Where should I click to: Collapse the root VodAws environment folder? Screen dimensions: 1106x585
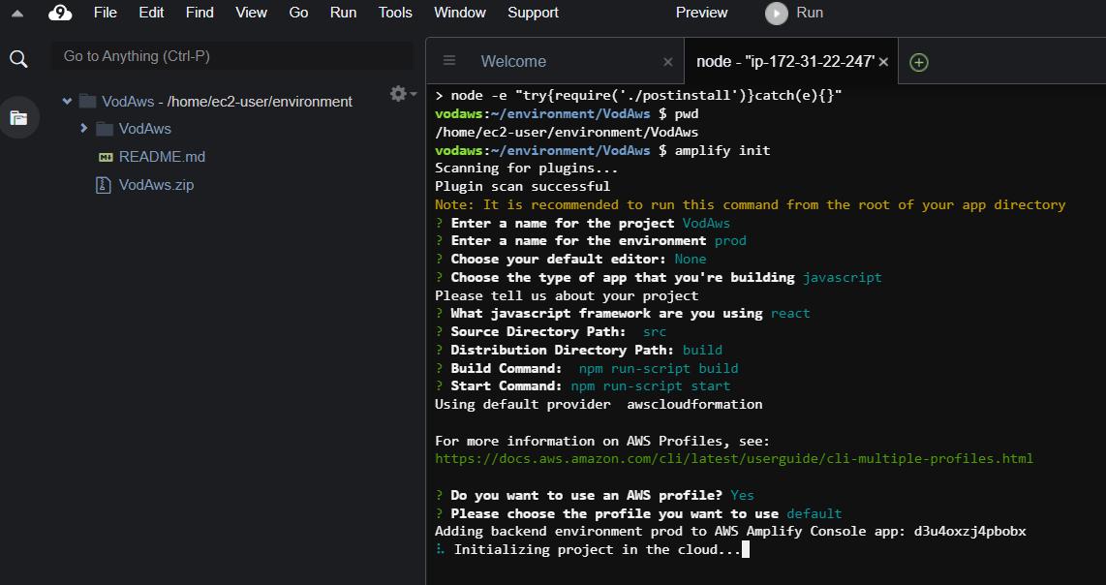[67, 101]
